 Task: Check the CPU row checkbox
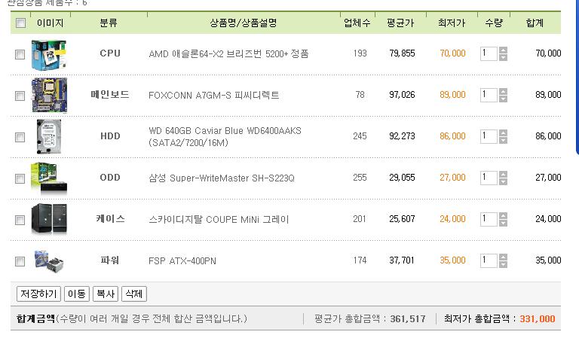(x=20, y=54)
